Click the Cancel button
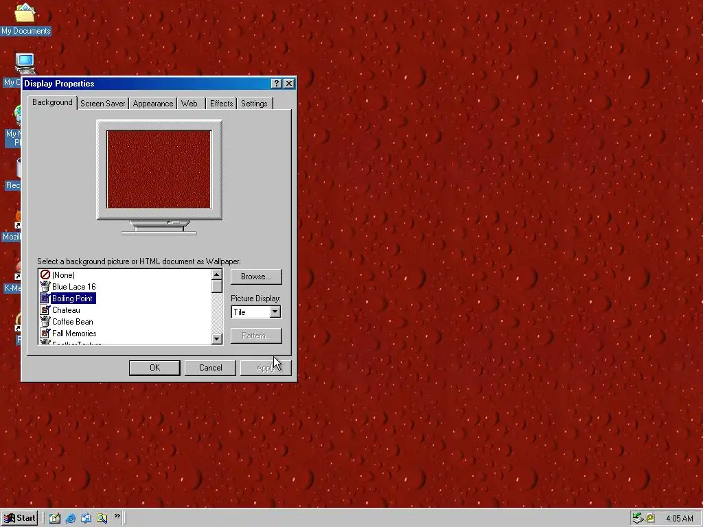 click(210, 368)
